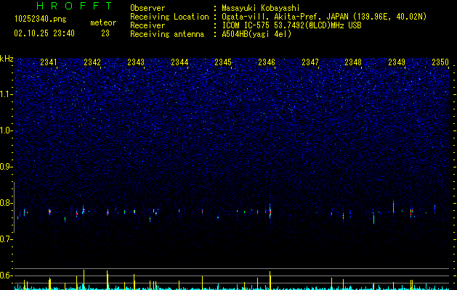Click the 0.7 kHz axis label
Screen dimensions: 457x290
pyautogui.click(x=7, y=239)
